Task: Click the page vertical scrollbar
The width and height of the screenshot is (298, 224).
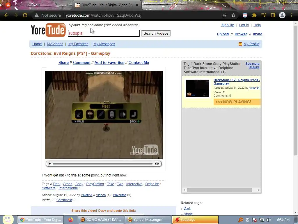Action: (295, 90)
